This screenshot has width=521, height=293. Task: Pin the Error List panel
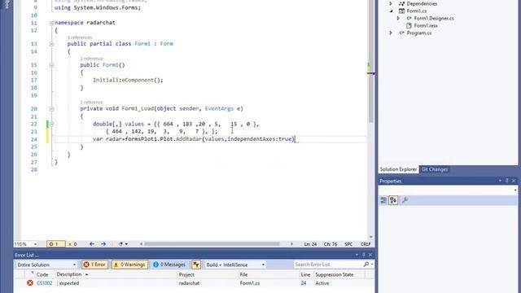point(364,255)
